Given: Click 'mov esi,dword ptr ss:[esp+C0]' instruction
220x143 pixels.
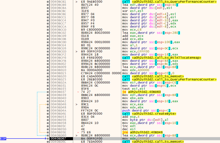Looking at the screenshot, I should coord(150,83).
